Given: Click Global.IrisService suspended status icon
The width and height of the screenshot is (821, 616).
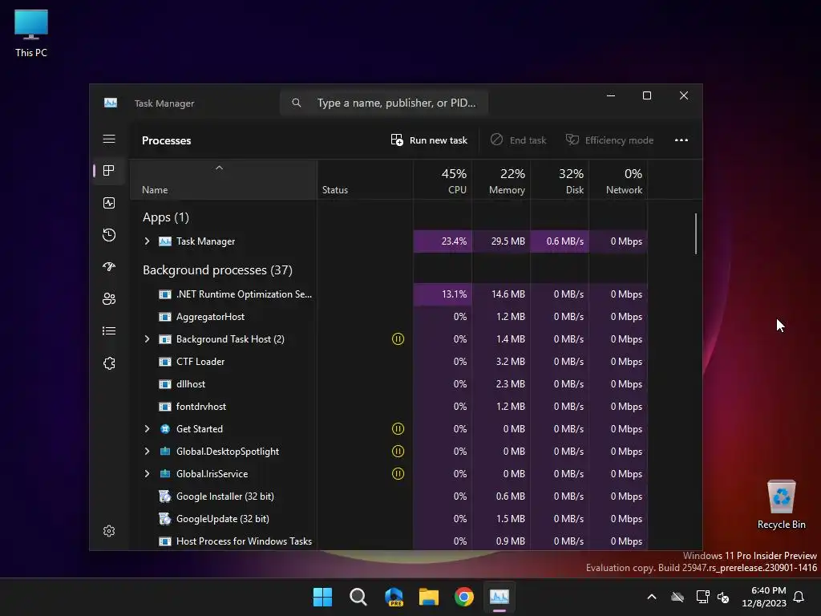Looking at the screenshot, I should point(398,473).
